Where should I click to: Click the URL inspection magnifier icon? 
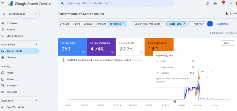[x=2, y=36]
